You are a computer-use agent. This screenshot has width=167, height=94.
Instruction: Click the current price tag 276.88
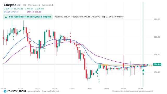click(x=157, y=64)
